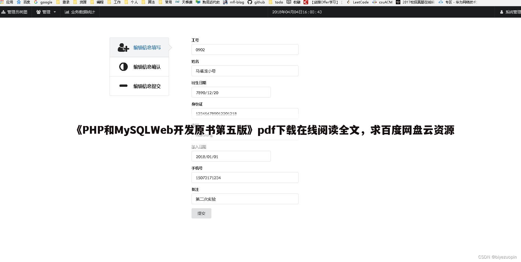Open the 登录 bookmark folder

63,2
